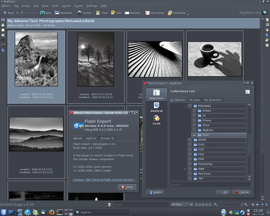Open Full Screen view from toolbar
Viewport: 270px width, 216px height.
pyautogui.click(x=148, y=13)
